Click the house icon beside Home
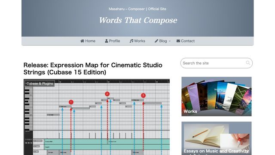Screen dimensions: 275x155 pyautogui.click(x=82, y=41)
